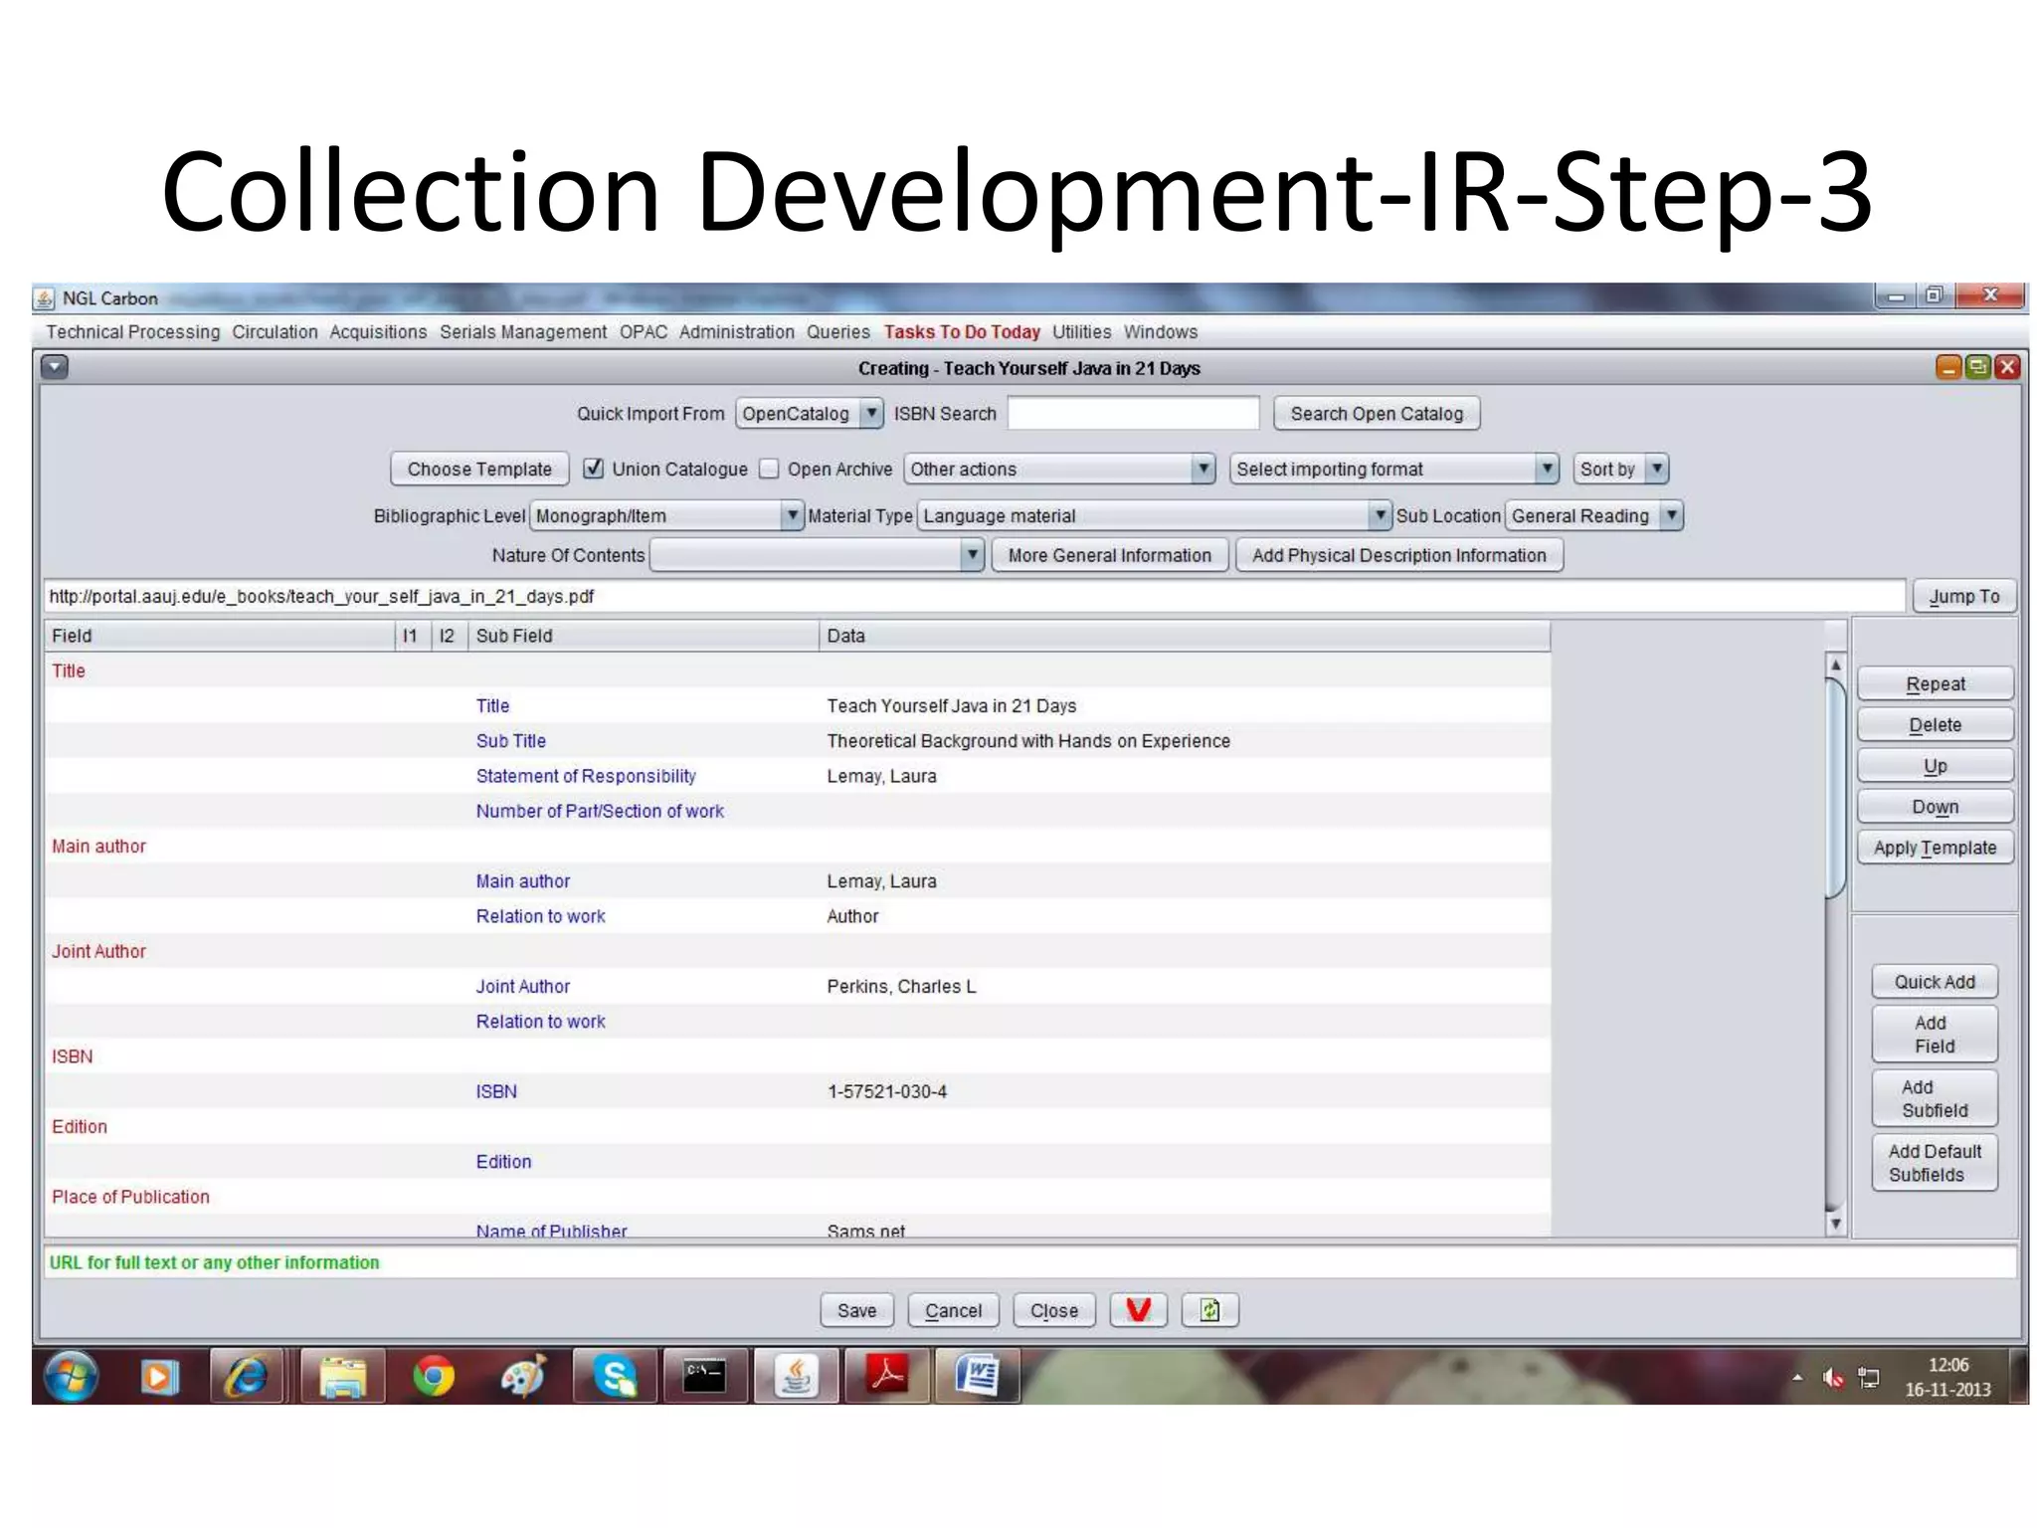Click More General Information button
This screenshot has height=1528, width=2037.
[1110, 555]
